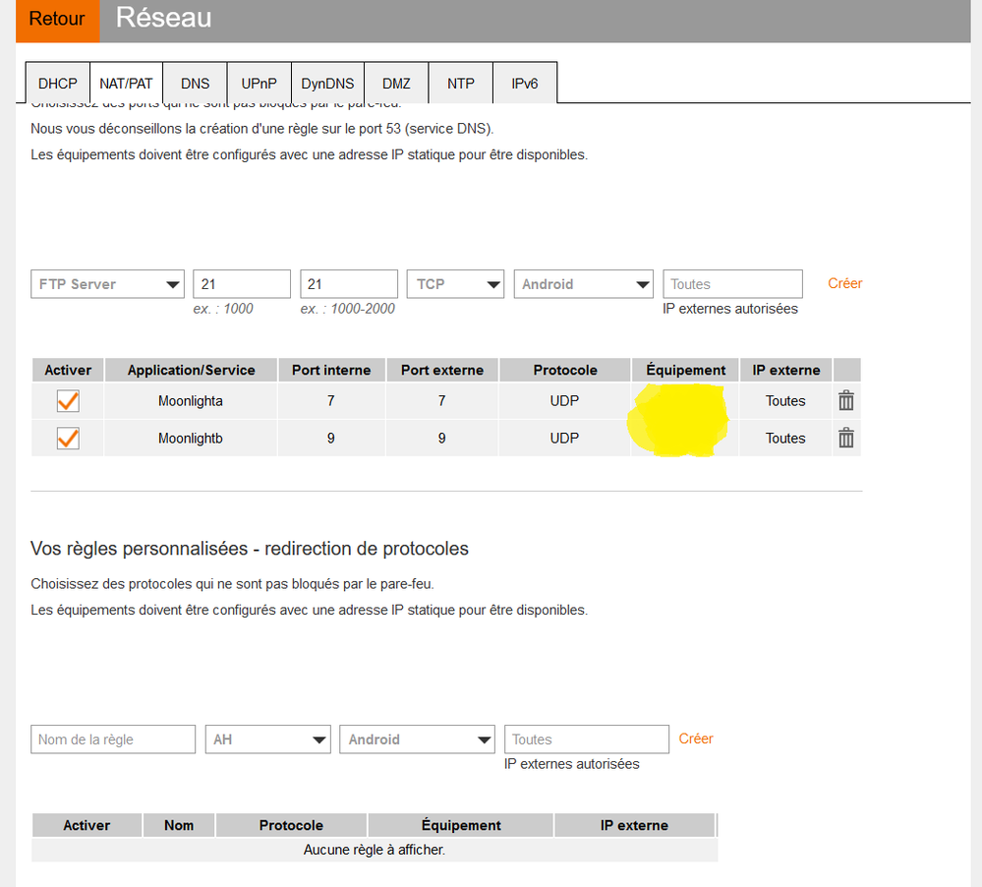Expand the Android equipment dropdown for protocols

[417, 739]
